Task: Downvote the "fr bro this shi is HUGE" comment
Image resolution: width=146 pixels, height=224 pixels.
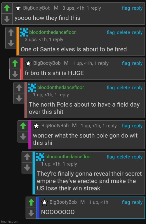Action: (15, 74)
